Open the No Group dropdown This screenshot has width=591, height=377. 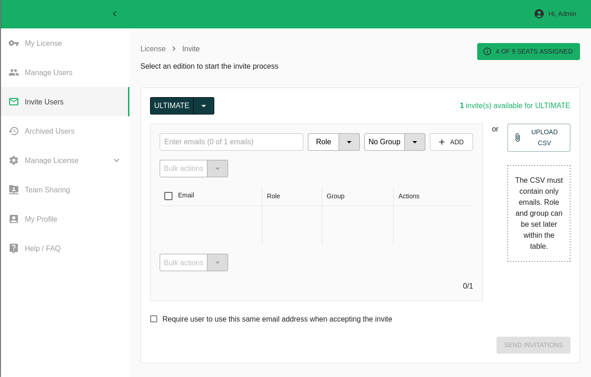(414, 142)
